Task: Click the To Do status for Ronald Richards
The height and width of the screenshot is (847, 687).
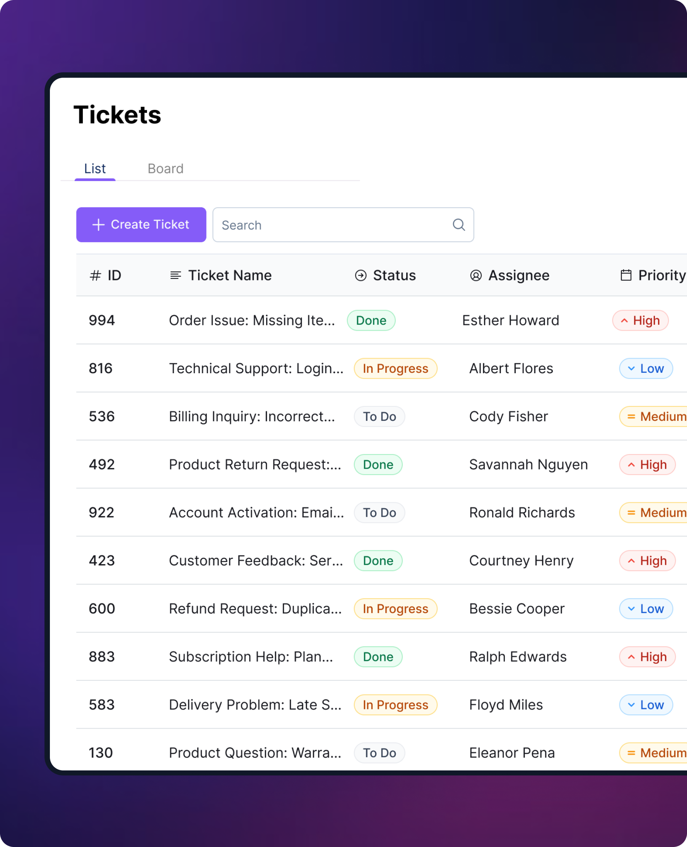Action: 379,513
